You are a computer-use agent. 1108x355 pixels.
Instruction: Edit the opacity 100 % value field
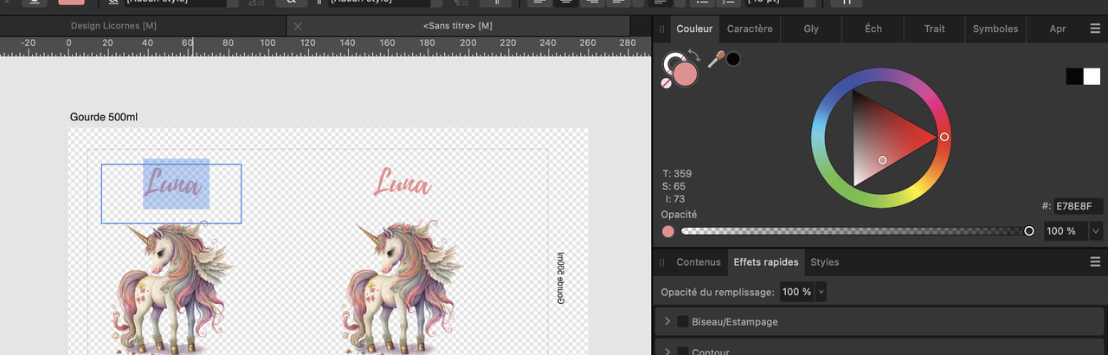pos(1065,231)
